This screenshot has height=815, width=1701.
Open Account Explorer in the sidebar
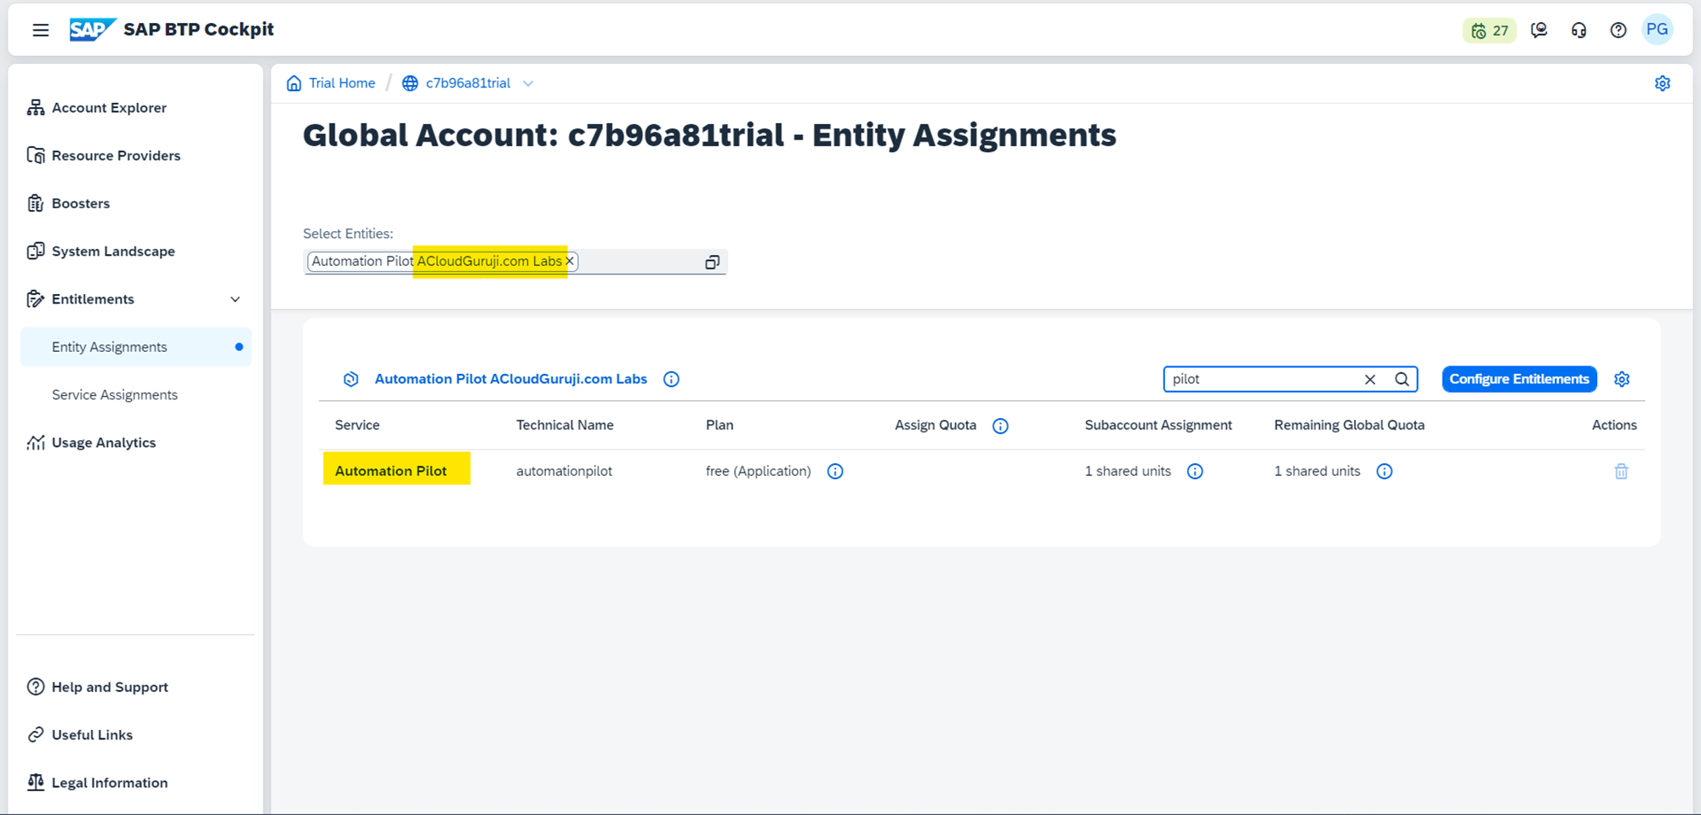[x=109, y=108]
